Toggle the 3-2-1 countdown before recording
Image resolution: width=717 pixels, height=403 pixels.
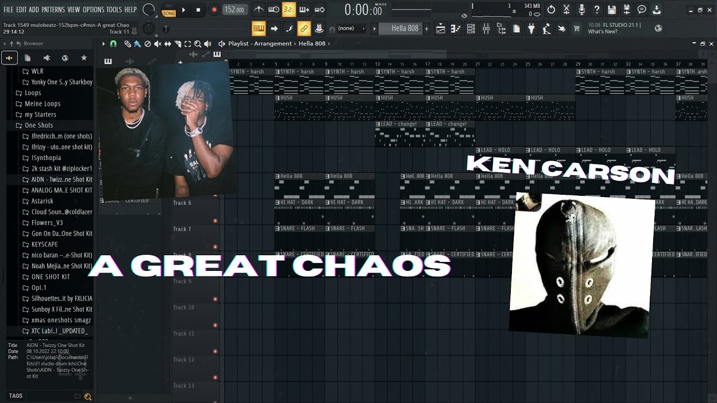tap(288, 10)
